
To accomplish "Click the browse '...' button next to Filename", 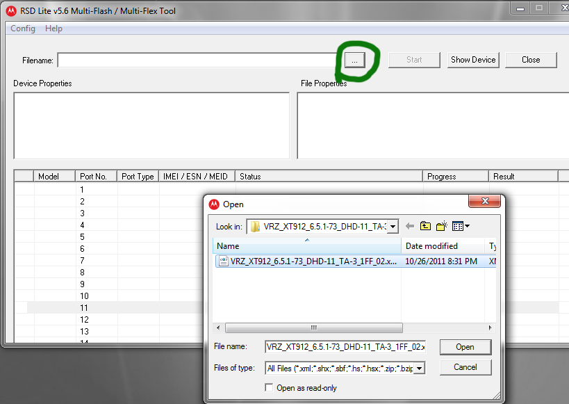I will pos(354,60).
